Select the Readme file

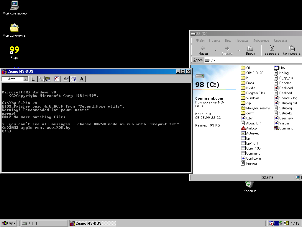click(283, 83)
